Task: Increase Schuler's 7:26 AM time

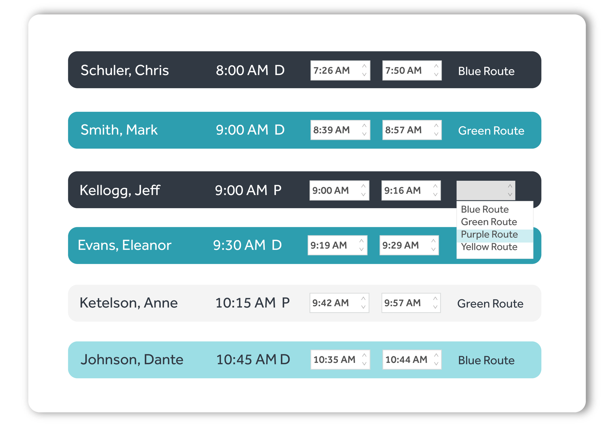Action: pos(364,66)
